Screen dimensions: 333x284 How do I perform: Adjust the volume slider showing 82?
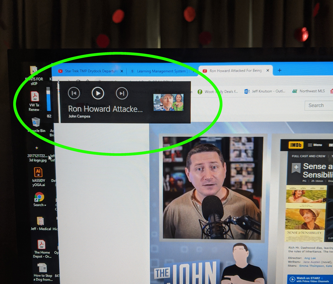(x=49, y=99)
